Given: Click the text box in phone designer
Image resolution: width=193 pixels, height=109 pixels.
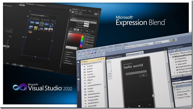Looking at the screenshot, I should pyautogui.click(x=136, y=72).
